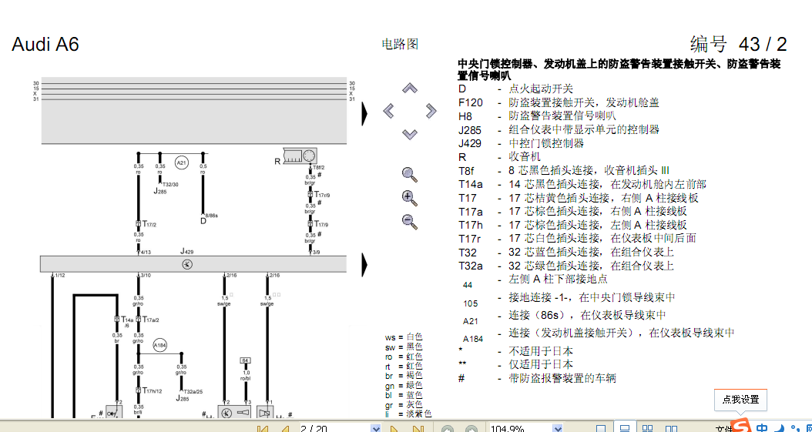Click the D 点火起动开关 legend row
The width and height of the screenshot is (812, 432).
pyautogui.click(x=516, y=89)
